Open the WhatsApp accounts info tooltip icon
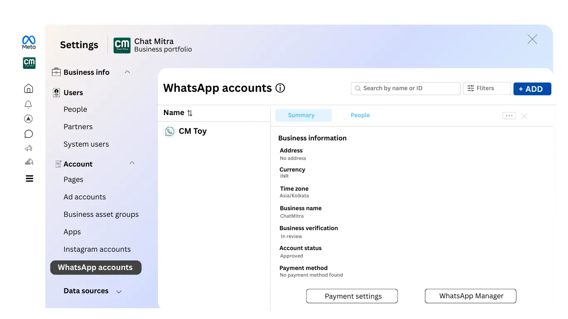The width and height of the screenshot is (568, 319). coord(280,88)
